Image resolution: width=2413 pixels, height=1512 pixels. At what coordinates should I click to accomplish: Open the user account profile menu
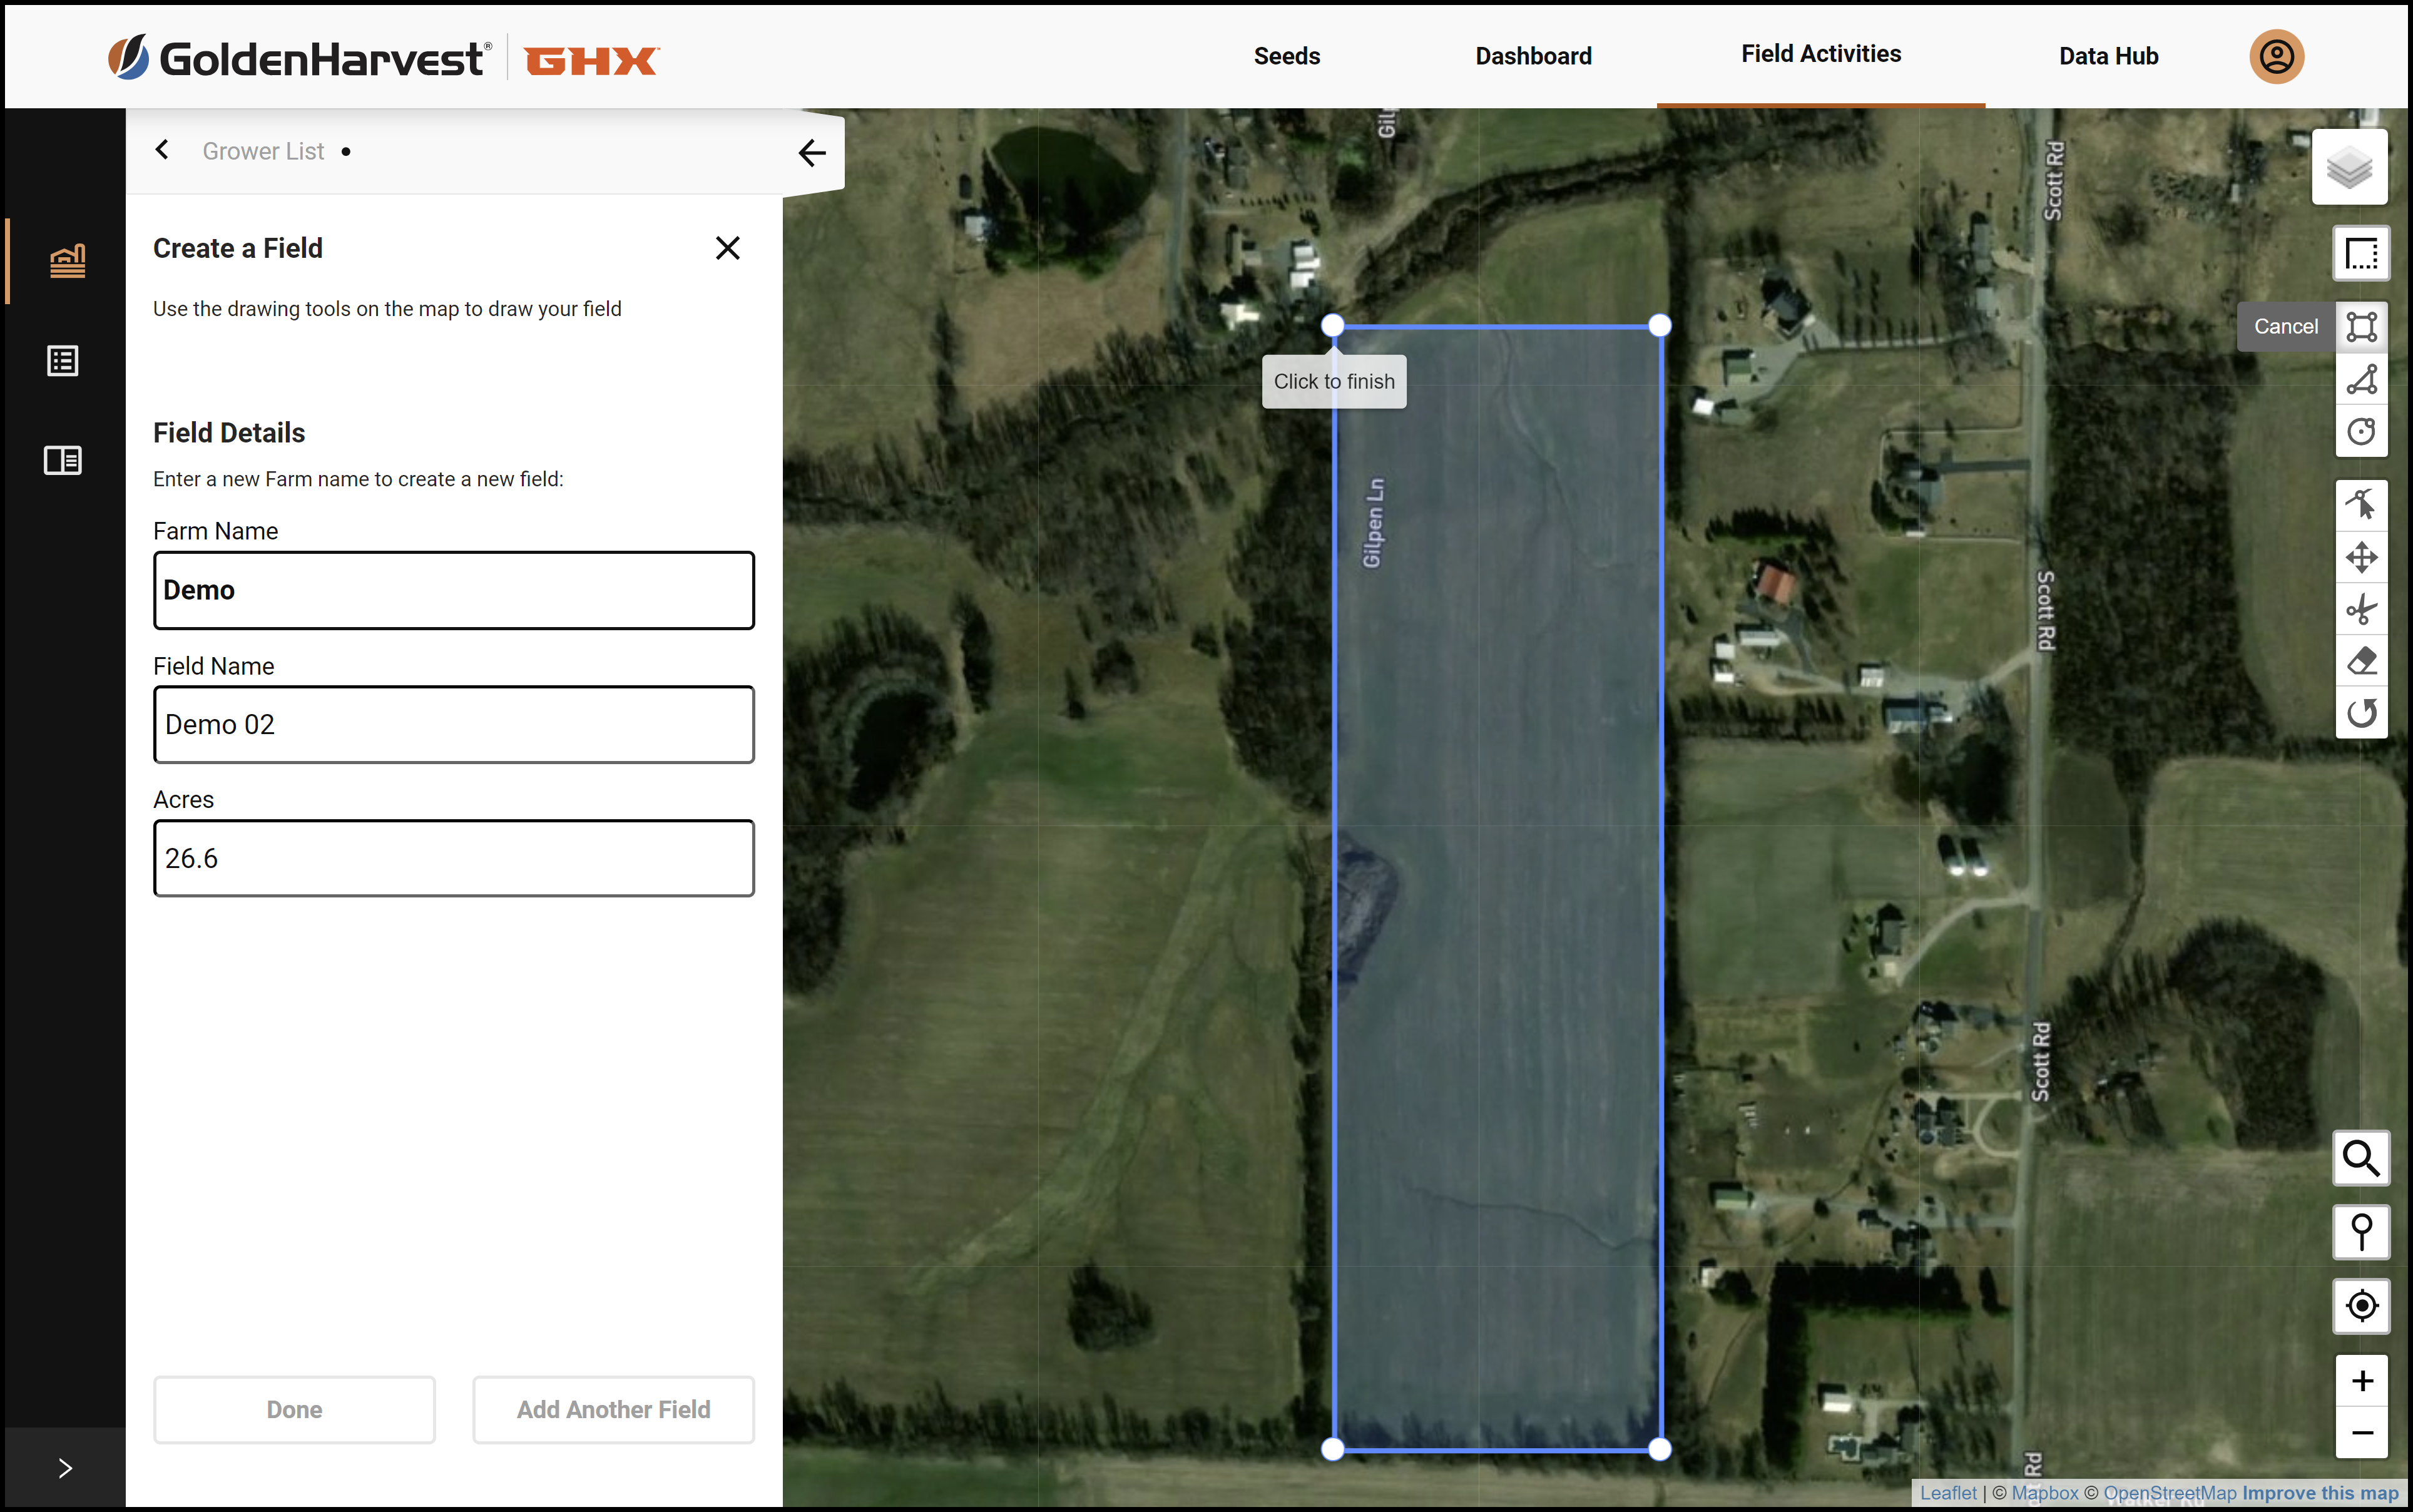click(x=2276, y=56)
